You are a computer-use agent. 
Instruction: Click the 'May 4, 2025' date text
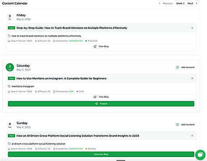pos(24,127)
